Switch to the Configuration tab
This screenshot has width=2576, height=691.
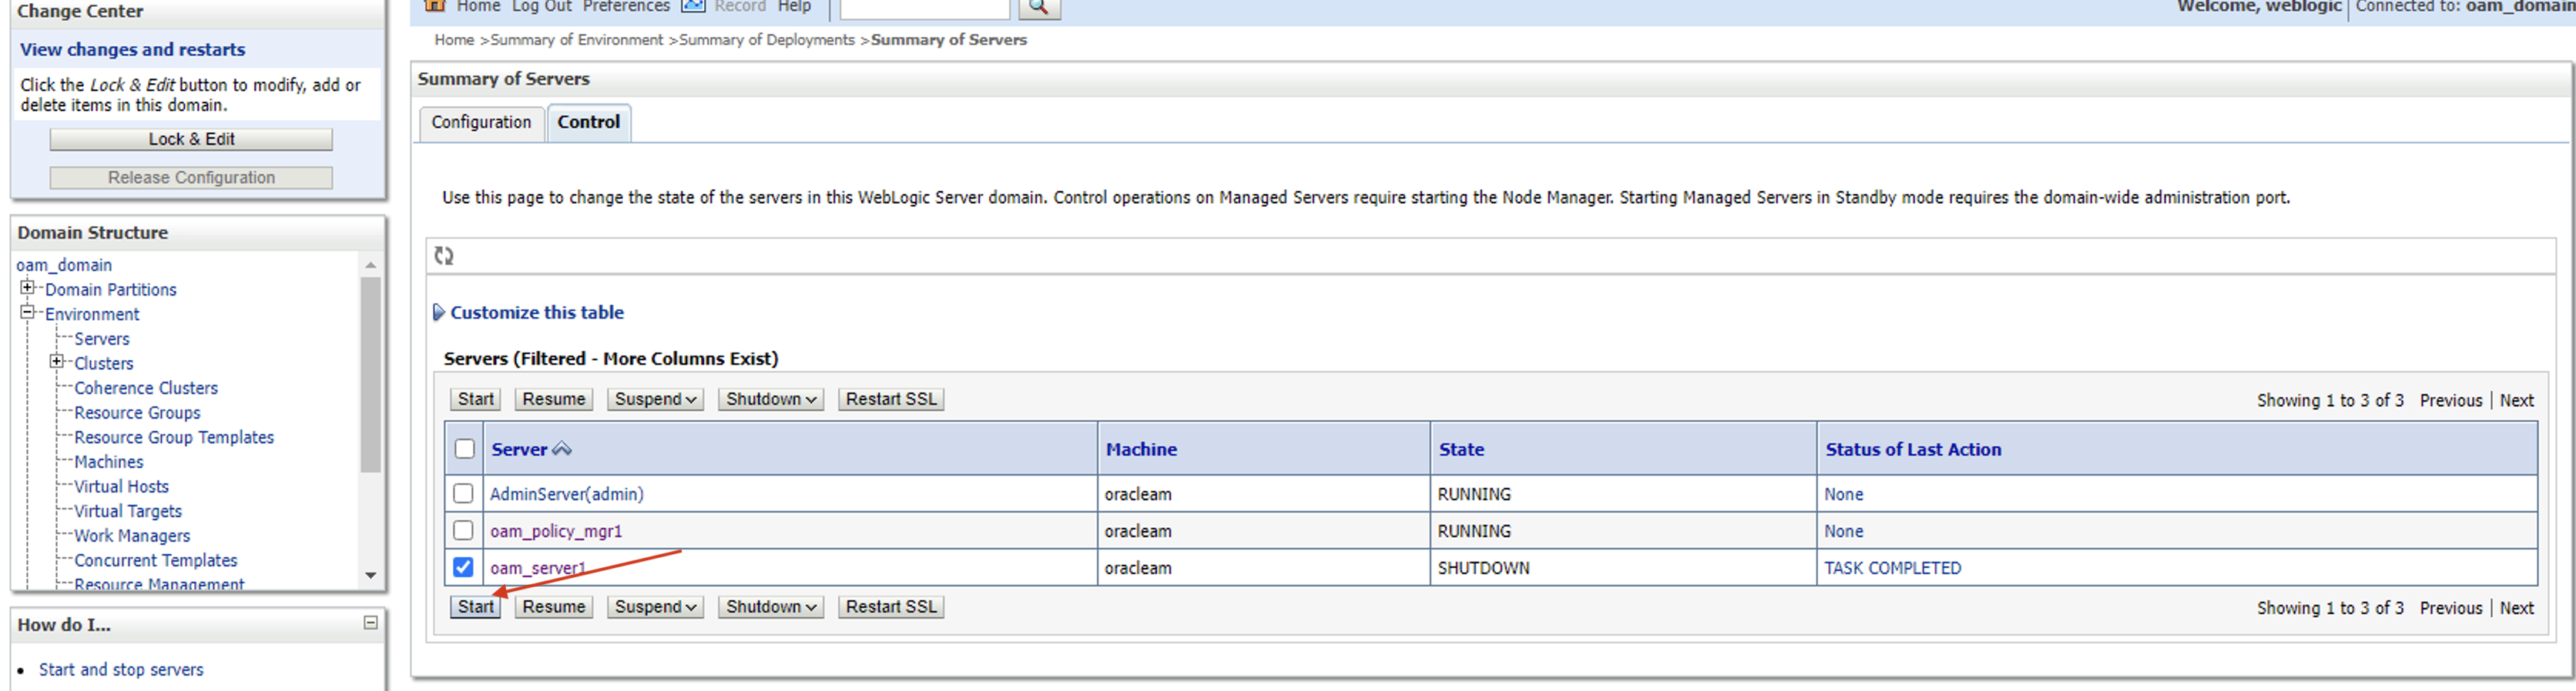pyautogui.click(x=481, y=123)
